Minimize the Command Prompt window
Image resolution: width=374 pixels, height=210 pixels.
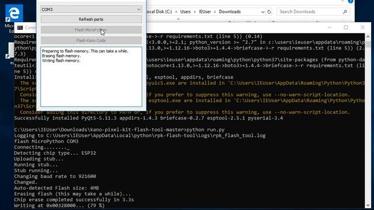(330, 27)
